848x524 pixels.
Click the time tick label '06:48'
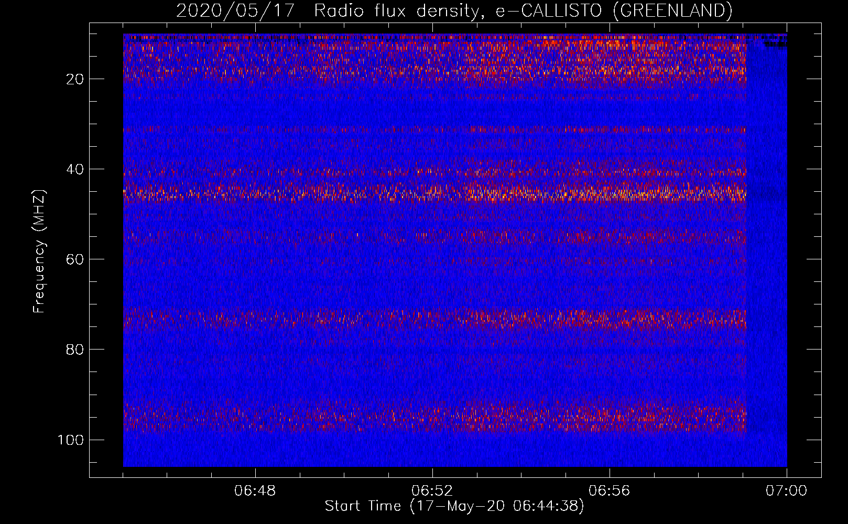click(x=255, y=491)
